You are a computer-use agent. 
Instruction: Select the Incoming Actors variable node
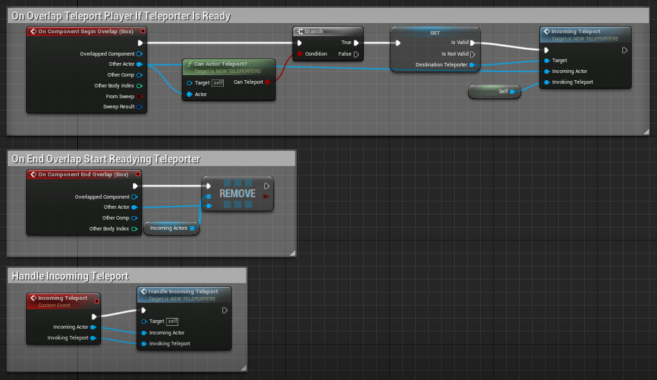click(x=171, y=228)
